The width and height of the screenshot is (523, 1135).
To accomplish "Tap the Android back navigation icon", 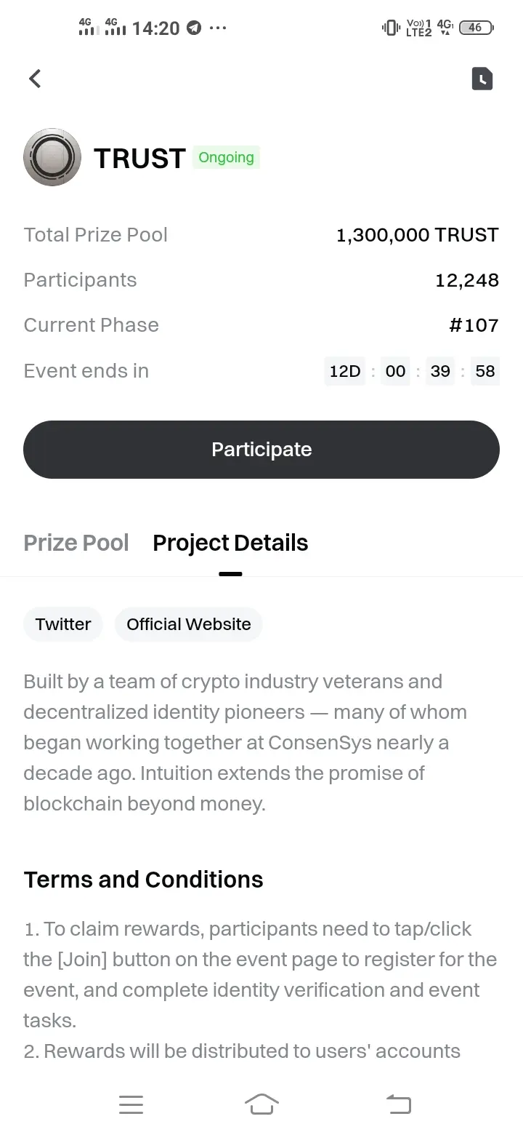I will (x=398, y=1104).
